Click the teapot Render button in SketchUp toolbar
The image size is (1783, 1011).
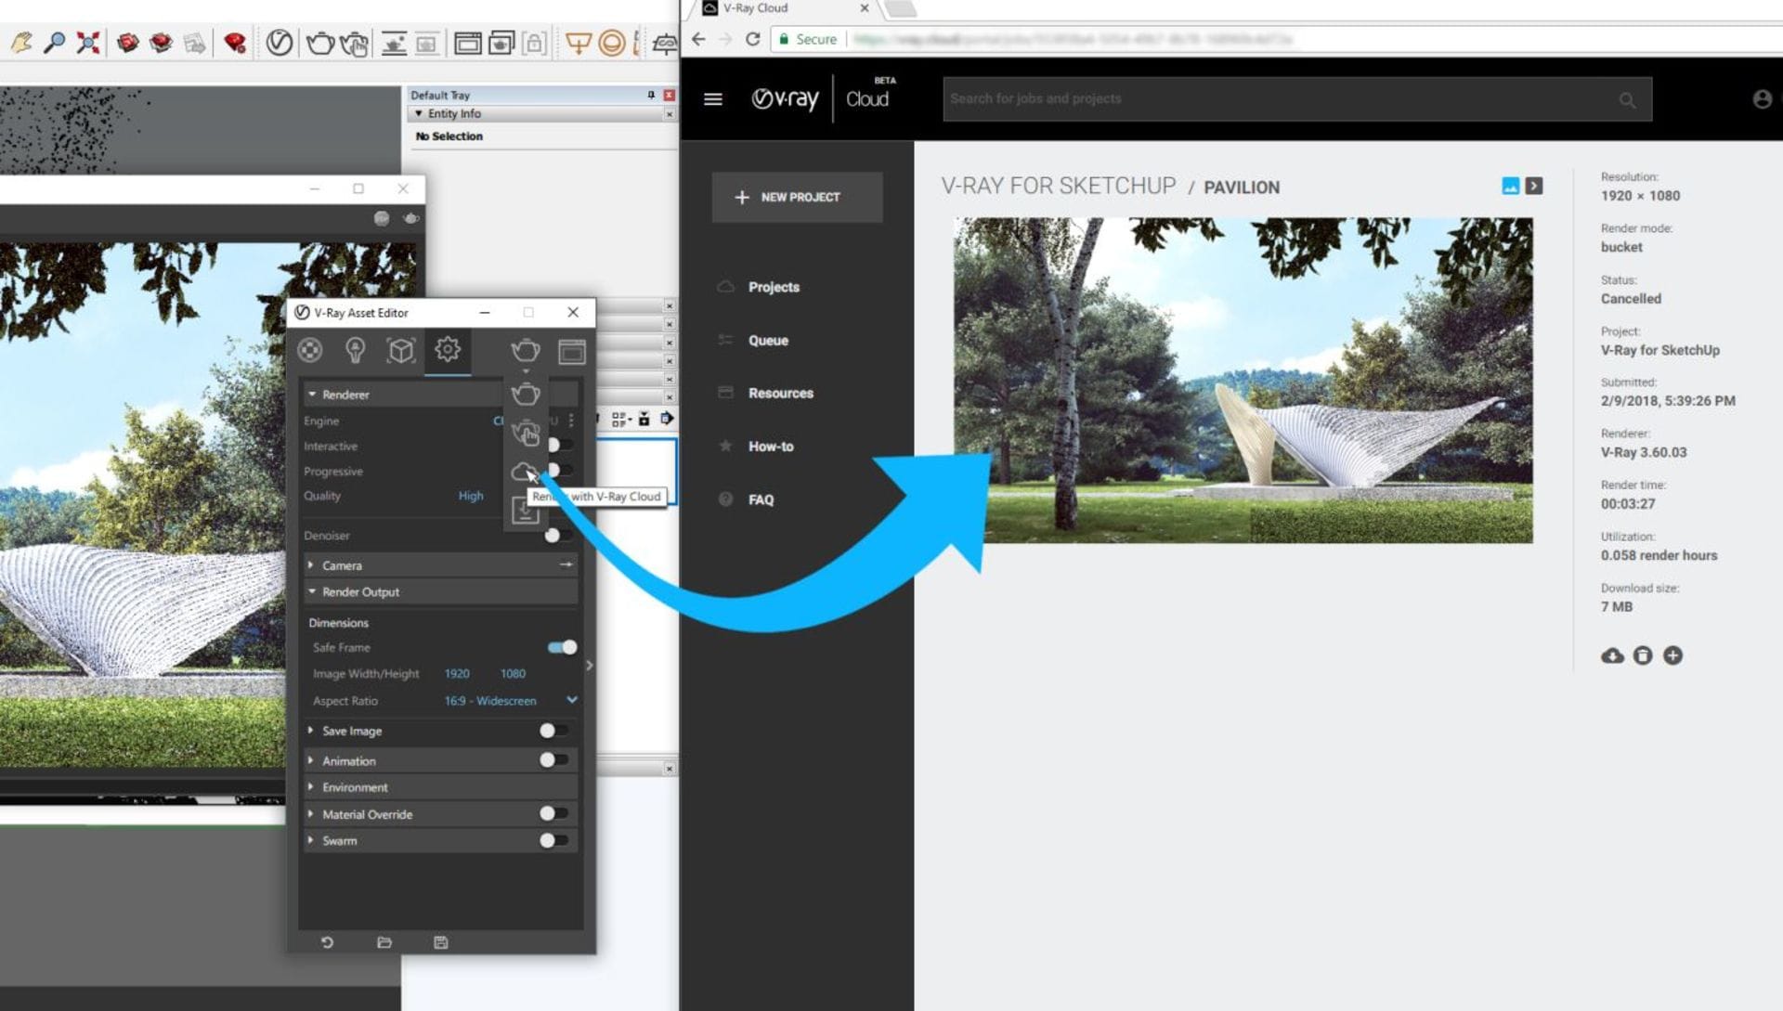pyautogui.click(x=319, y=43)
